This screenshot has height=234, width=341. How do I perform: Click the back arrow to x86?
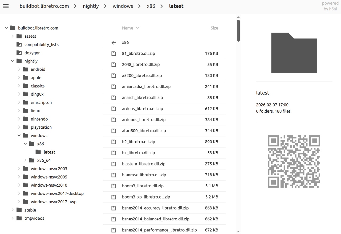[114, 43]
